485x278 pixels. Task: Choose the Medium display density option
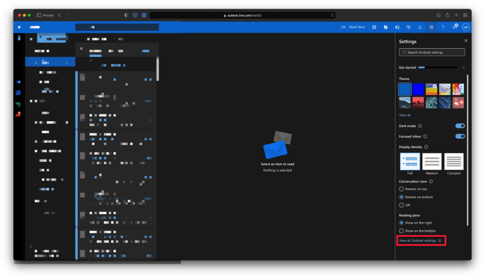click(432, 162)
